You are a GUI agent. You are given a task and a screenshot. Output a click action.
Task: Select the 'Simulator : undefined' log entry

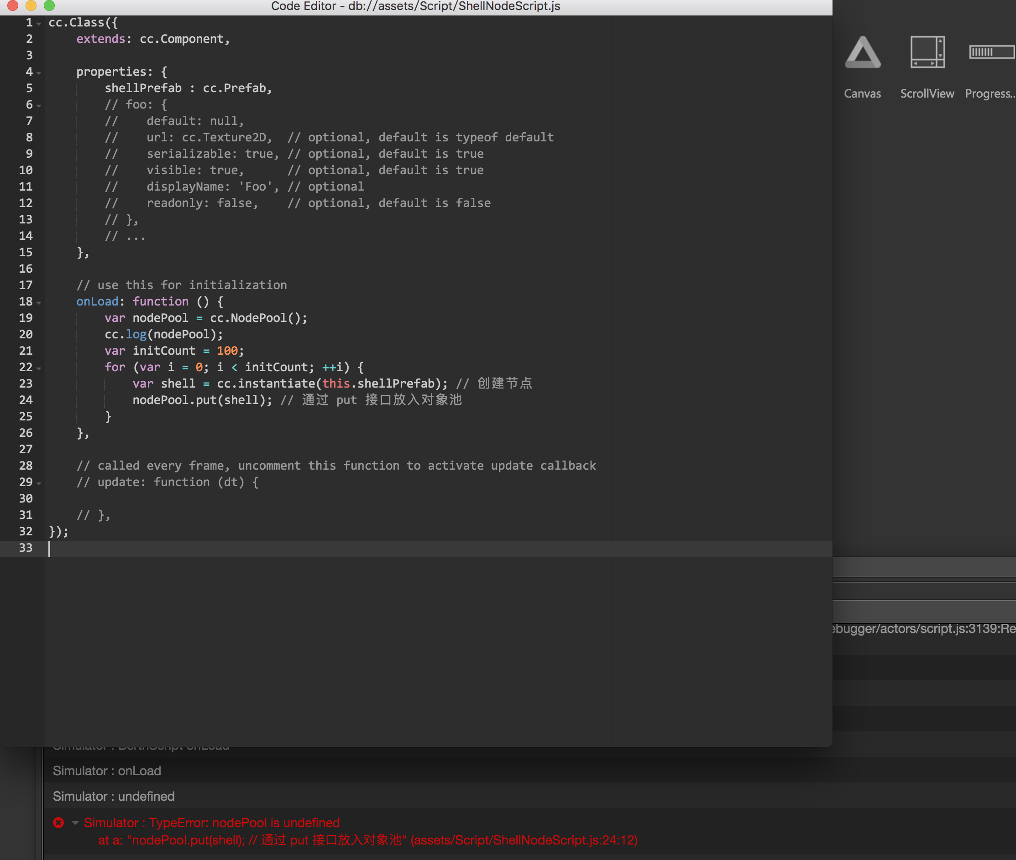tap(114, 796)
